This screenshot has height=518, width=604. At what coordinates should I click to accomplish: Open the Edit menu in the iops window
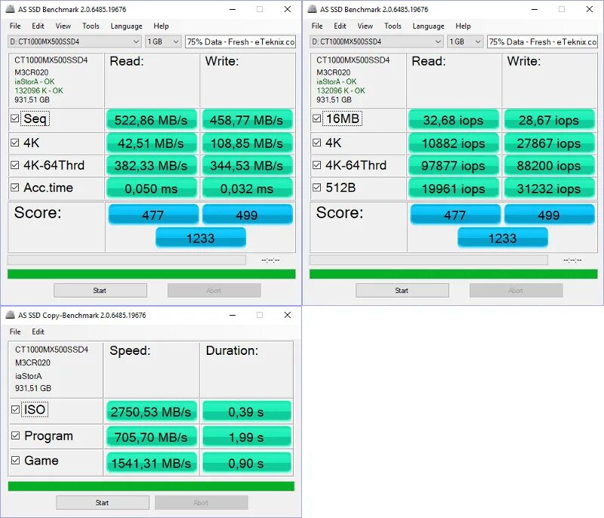(x=340, y=26)
